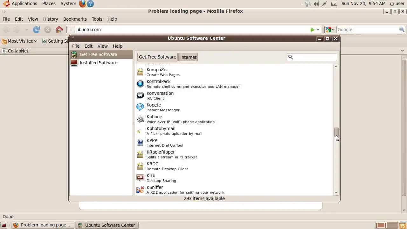407x229 pixels.
Task: Click the KSniffer application icon
Action: (140, 190)
